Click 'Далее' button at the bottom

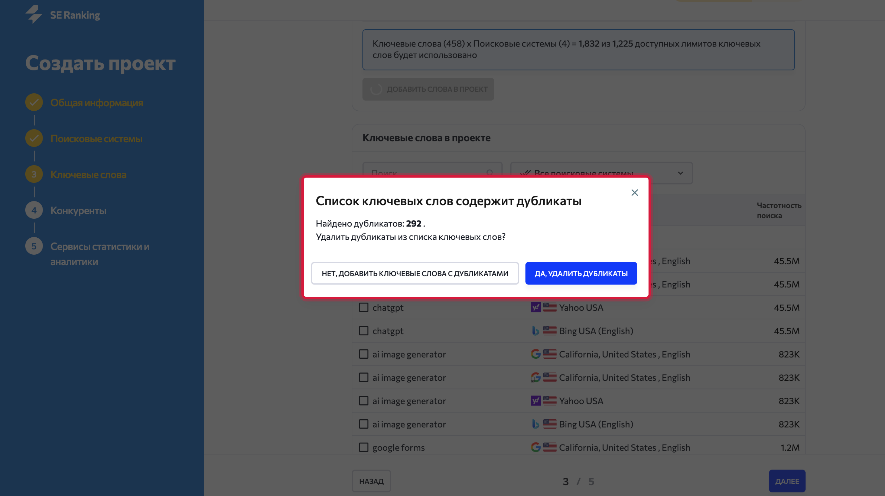pyautogui.click(x=787, y=481)
